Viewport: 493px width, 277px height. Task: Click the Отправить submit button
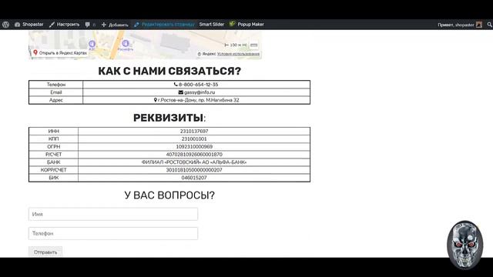point(45,252)
